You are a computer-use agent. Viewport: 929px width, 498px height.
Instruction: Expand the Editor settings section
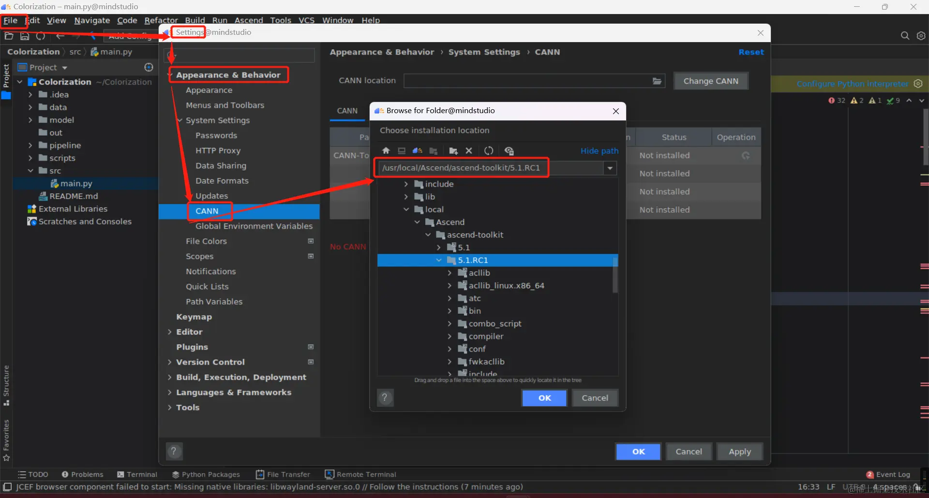click(170, 332)
